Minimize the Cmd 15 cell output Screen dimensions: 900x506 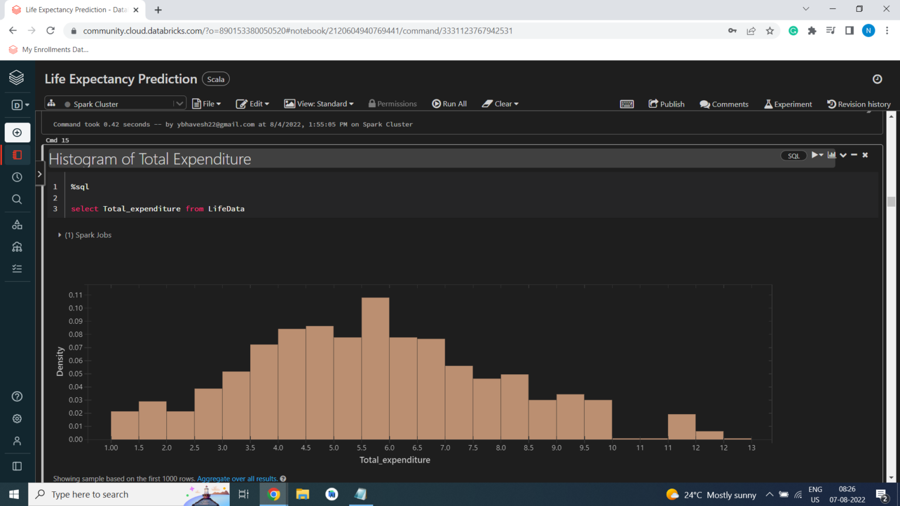(x=854, y=155)
